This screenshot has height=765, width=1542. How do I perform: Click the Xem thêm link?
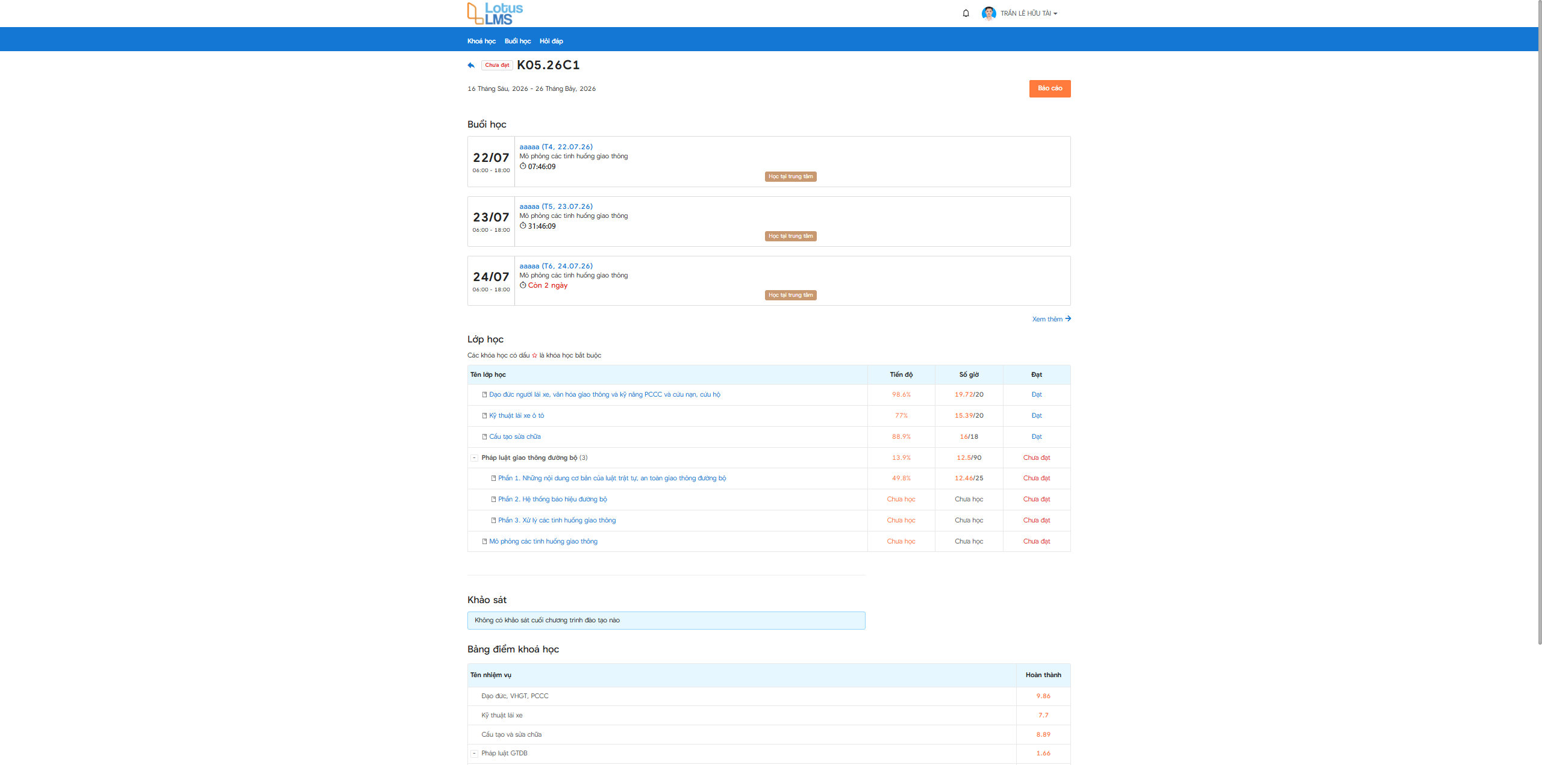pos(1047,319)
